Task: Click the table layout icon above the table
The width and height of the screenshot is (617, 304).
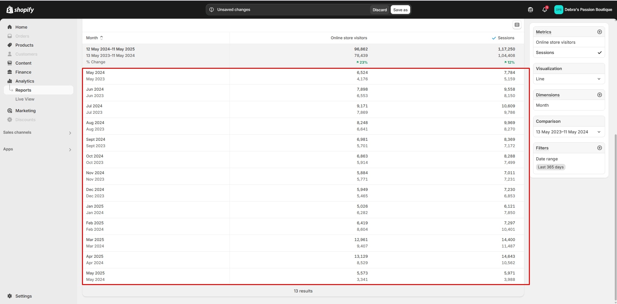Action: tap(517, 25)
